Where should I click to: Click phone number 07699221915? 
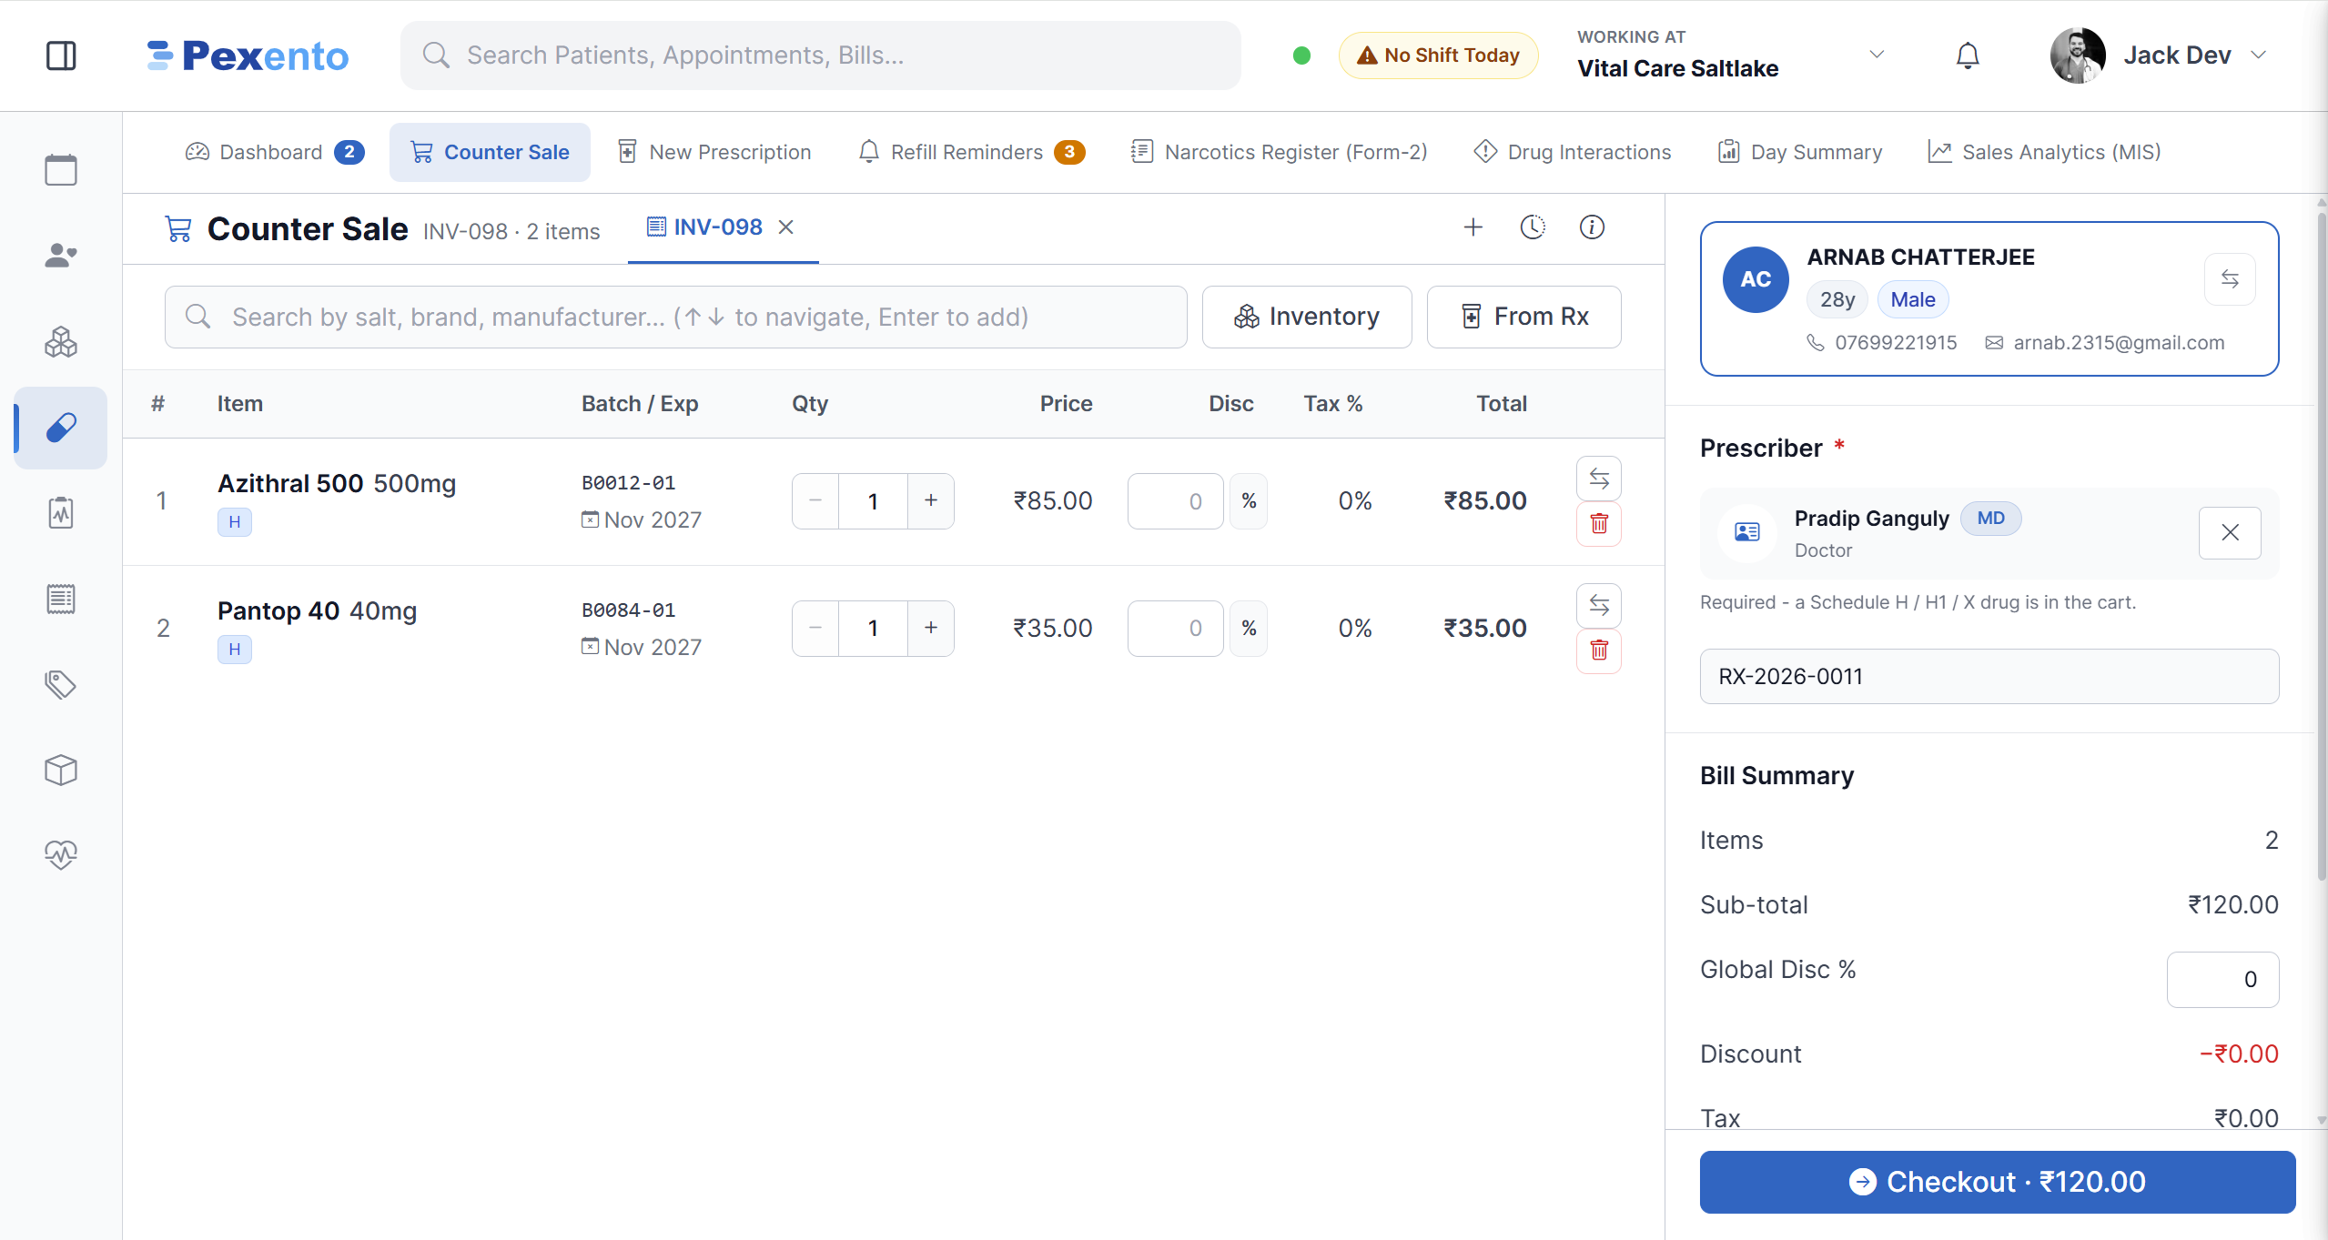1896,343
